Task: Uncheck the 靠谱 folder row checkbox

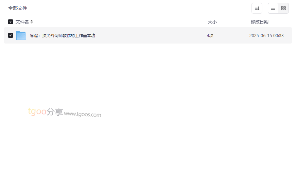Action: tap(11, 35)
